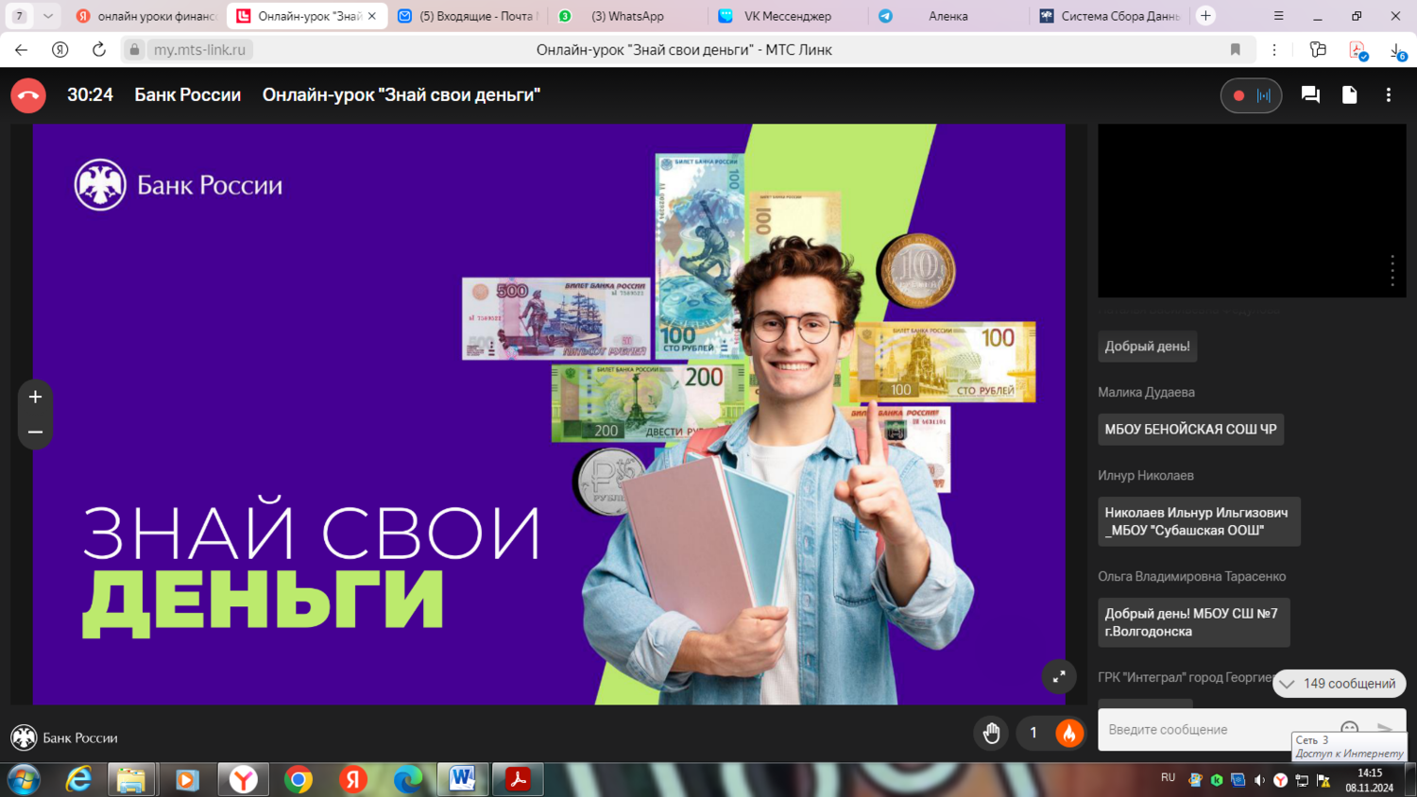The width and height of the screenshot is (1417, 797).
Task: Switch to the VK Мессенджер tab
Action: point(788,16)
